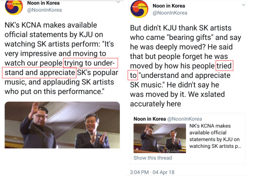Click the right tweet's text starting But didn't KJU

(186, 66)
